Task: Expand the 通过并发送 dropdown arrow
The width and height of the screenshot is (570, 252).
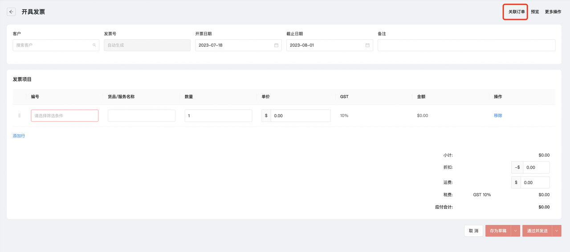Action: (557, 231)
